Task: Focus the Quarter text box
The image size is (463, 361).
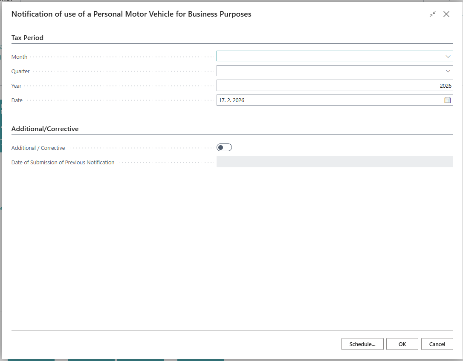Action: (x=328, y=71)
